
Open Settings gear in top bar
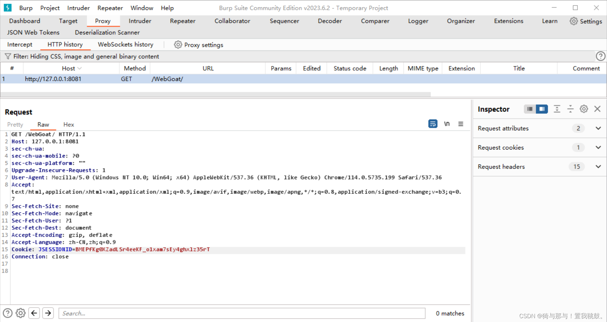tap(586, 21)
